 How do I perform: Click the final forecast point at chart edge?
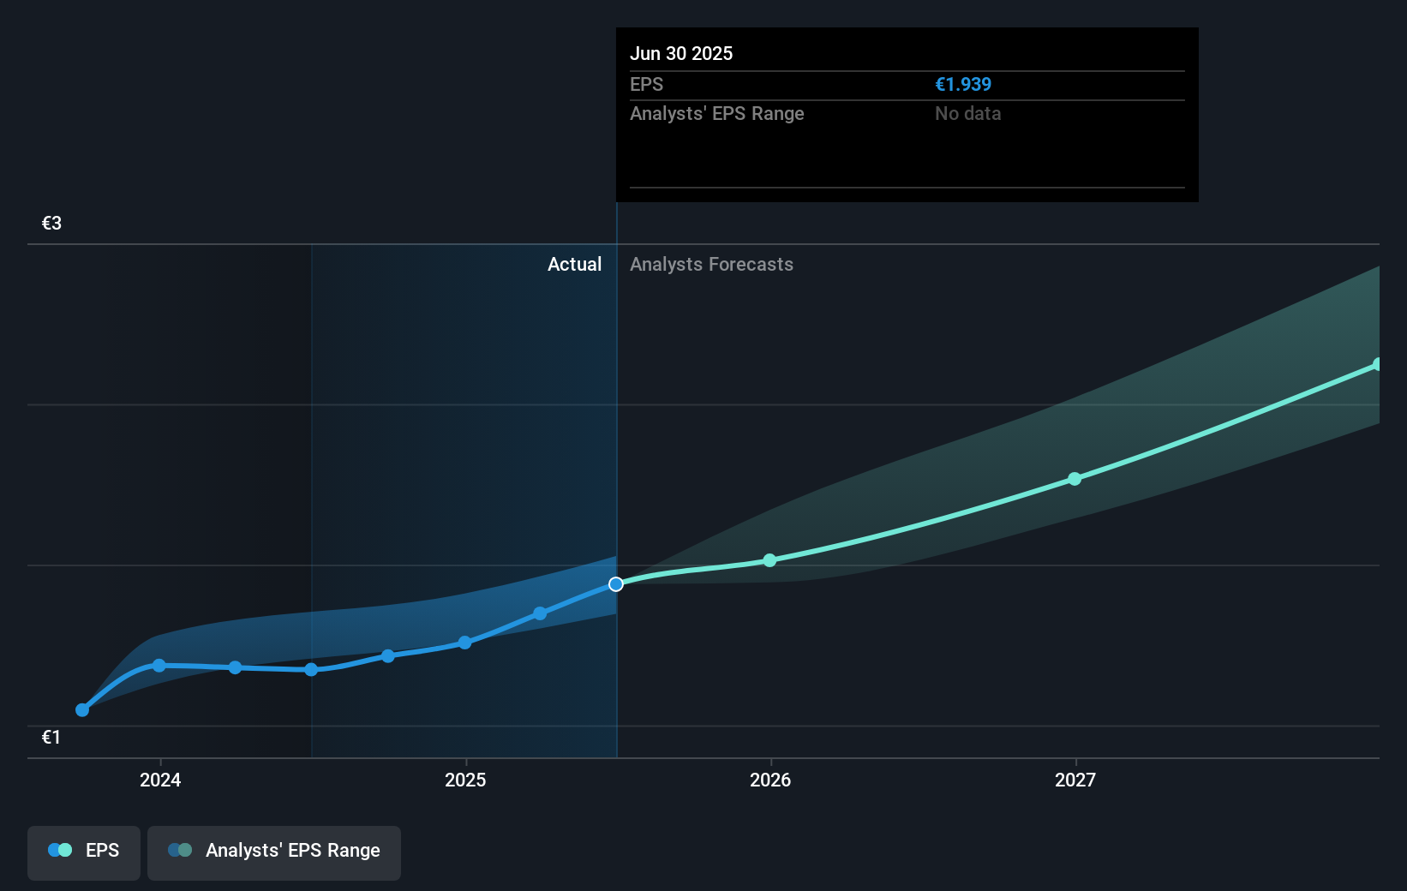point(1377,364)
